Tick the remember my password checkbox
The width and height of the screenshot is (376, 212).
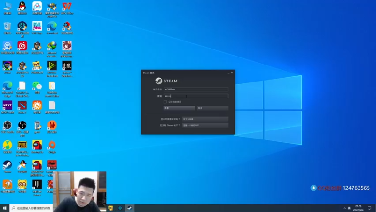coord(165,102)
